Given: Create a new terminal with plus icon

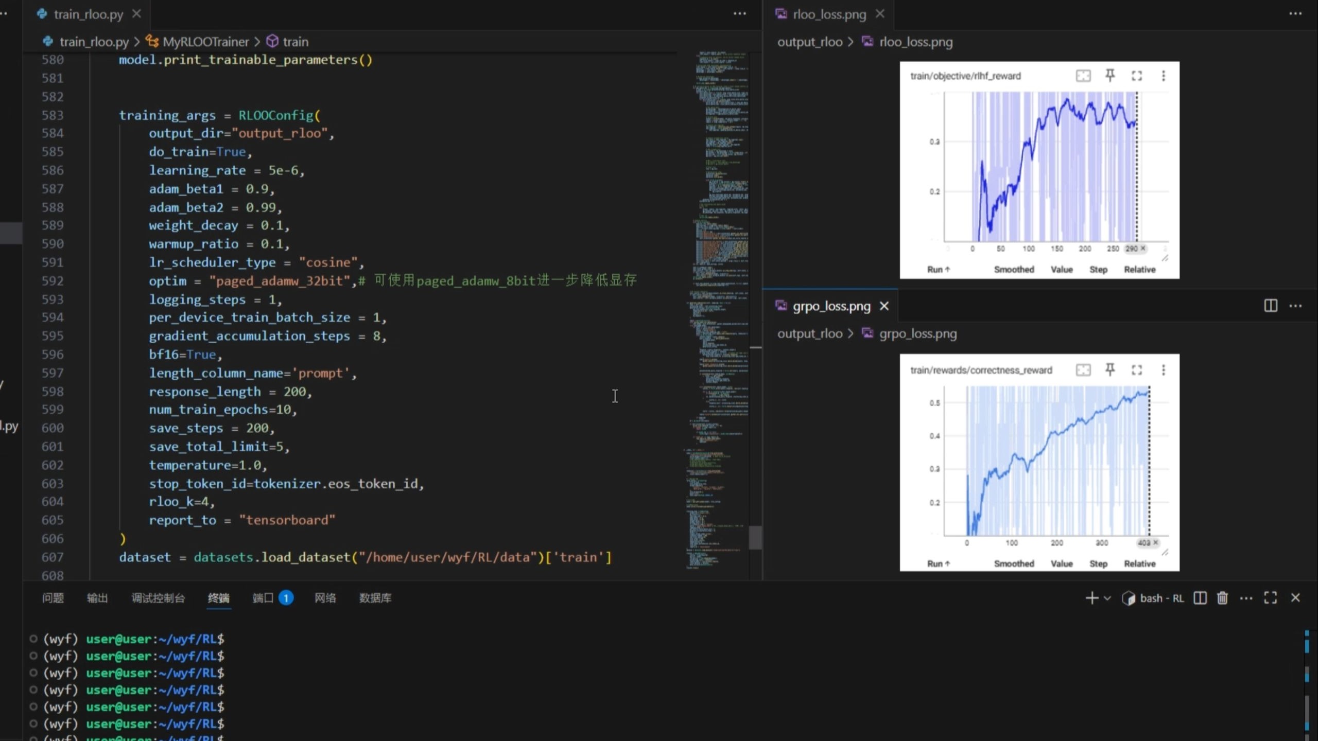Looking at the screenshot, I should [x=1091, y=598].
